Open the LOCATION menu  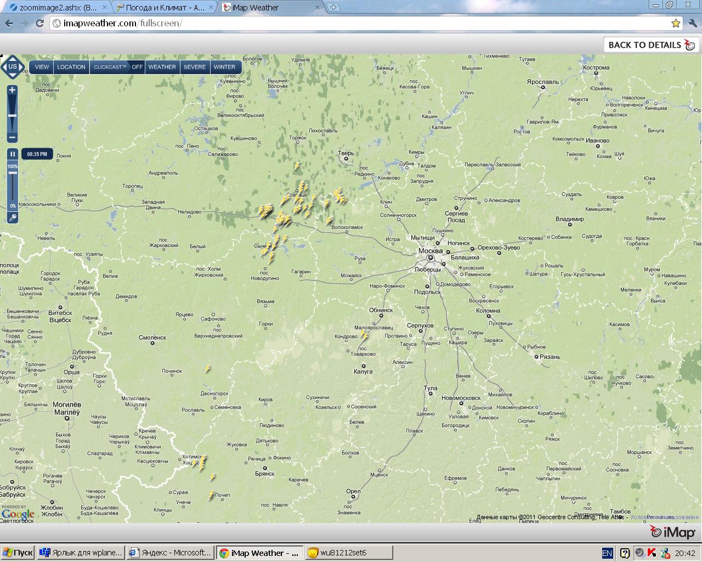pyautogui.click(x=71, y=67)
